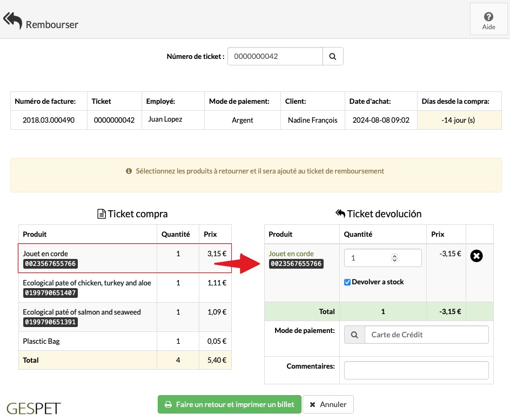Click the ticket number search magnifier button

[333, 56]
